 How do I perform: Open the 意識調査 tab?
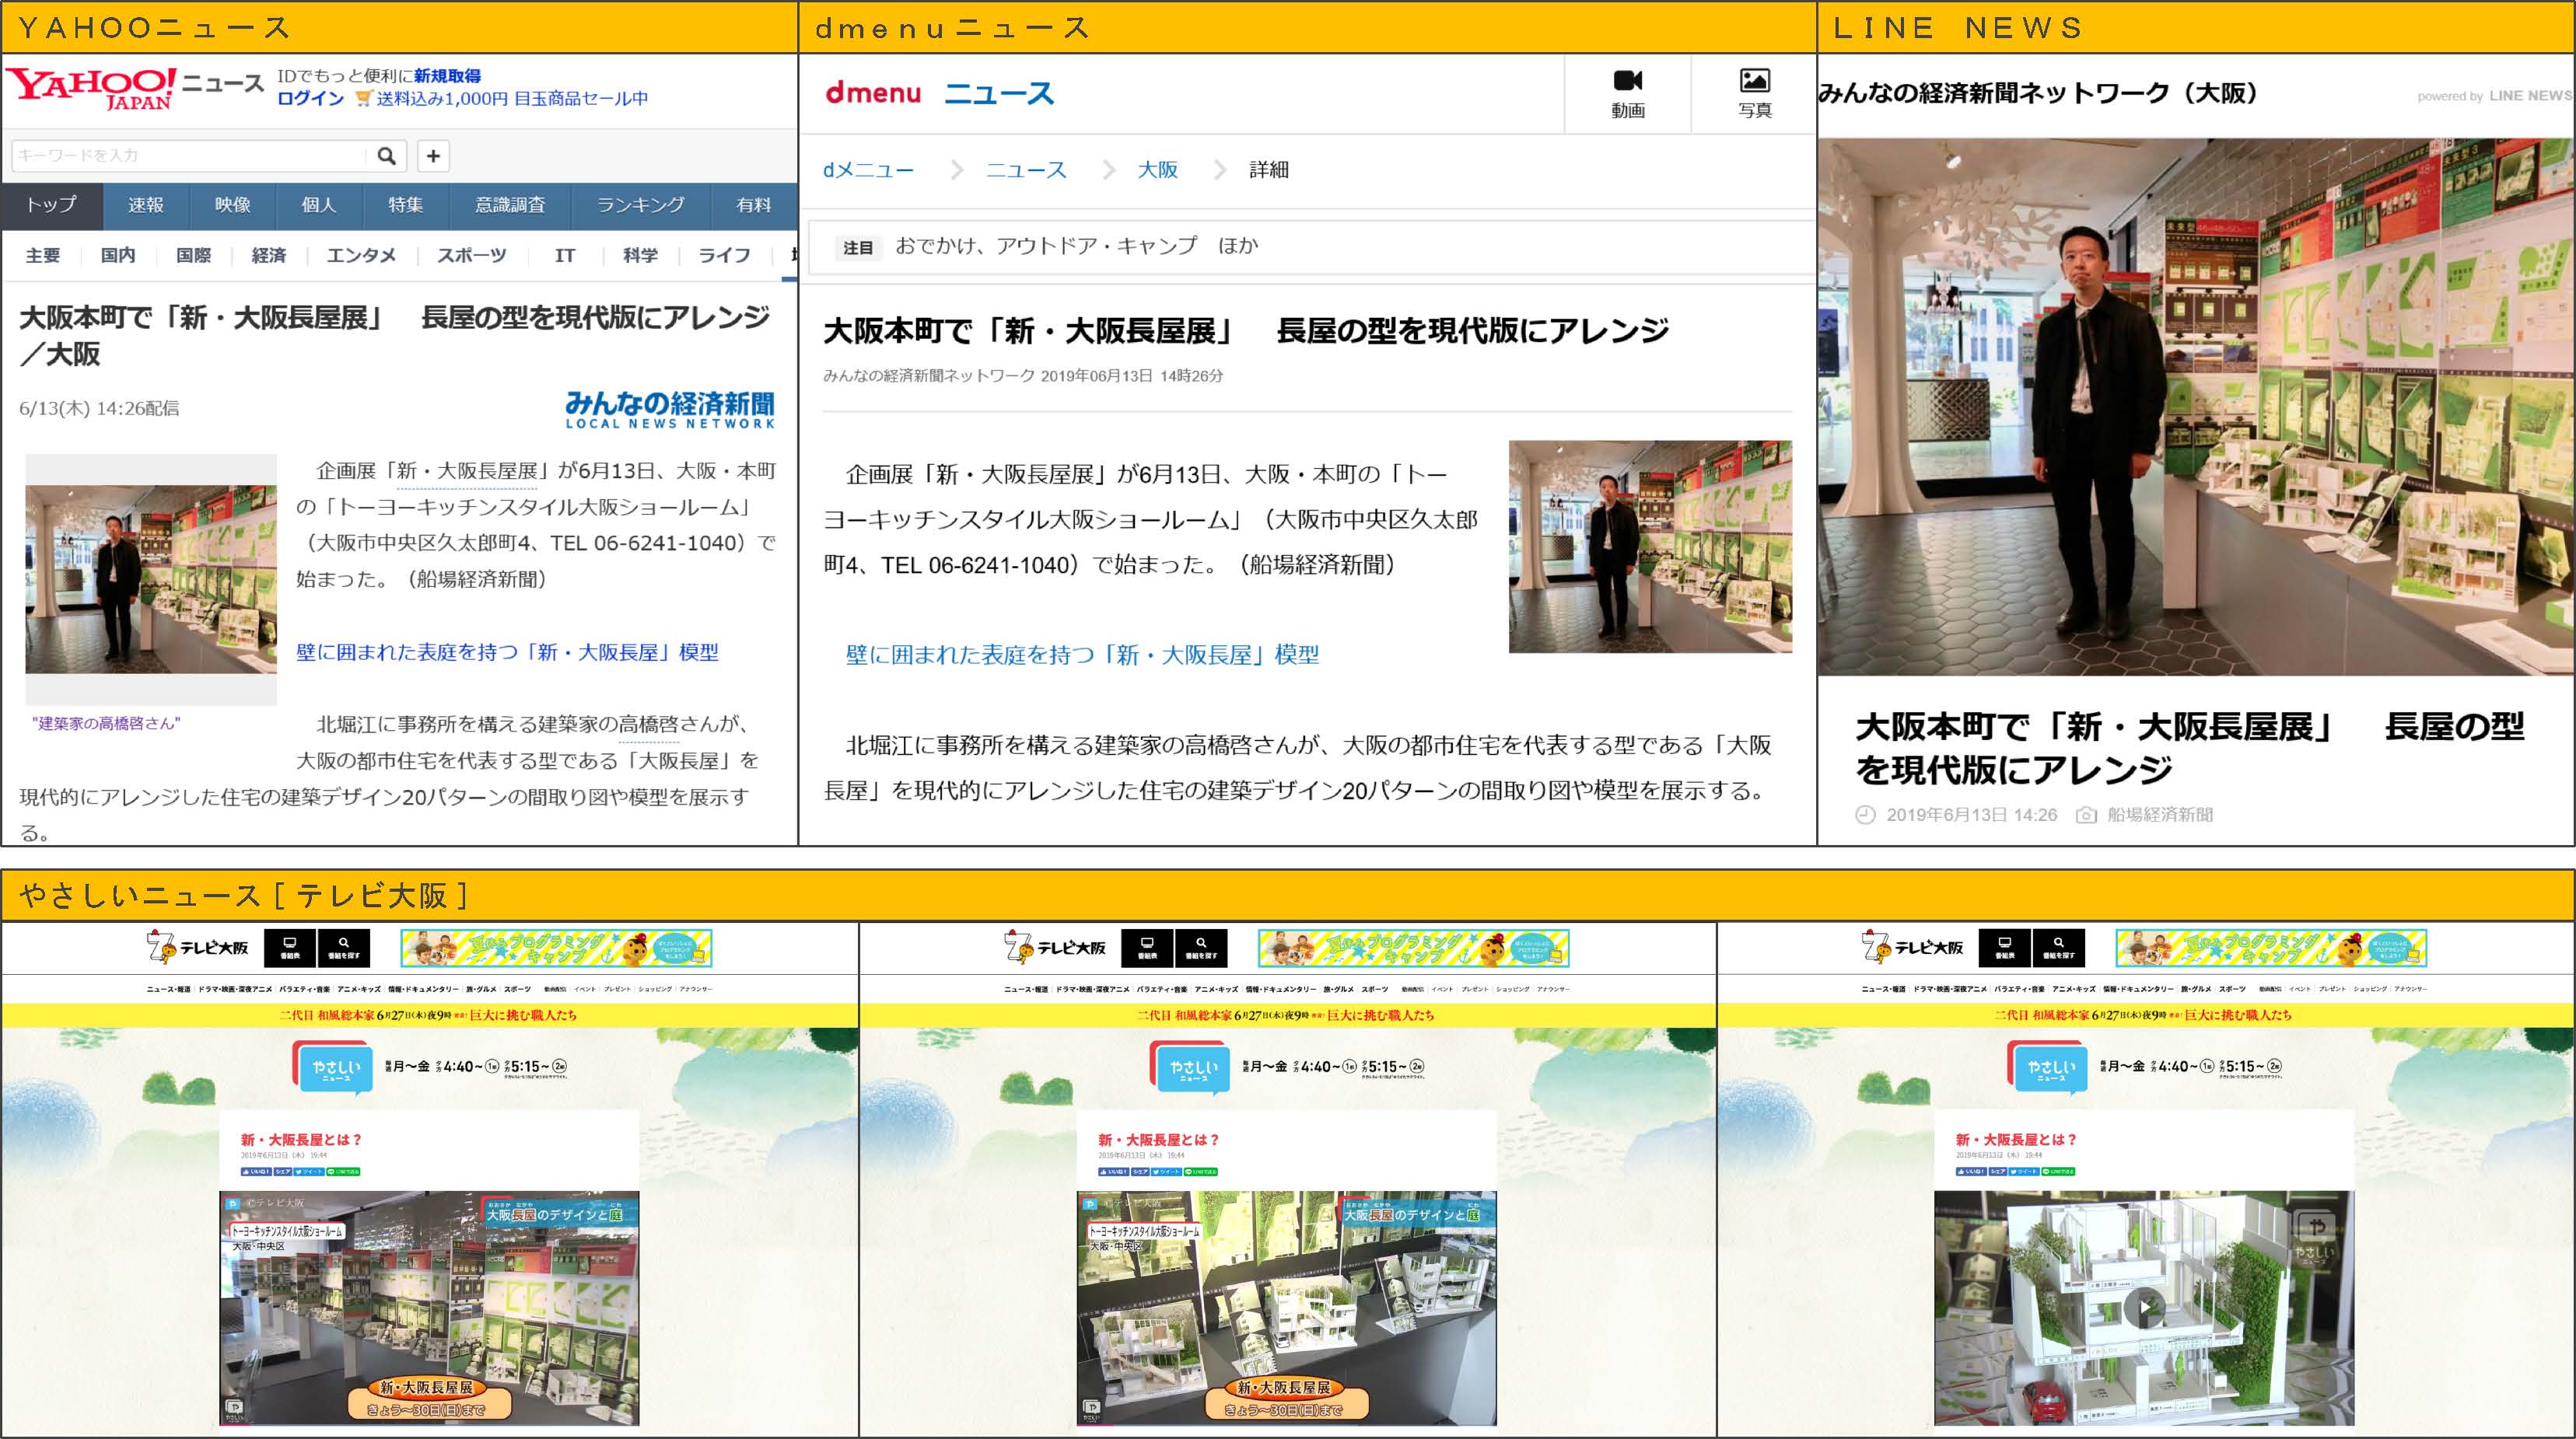pos(510,205)
